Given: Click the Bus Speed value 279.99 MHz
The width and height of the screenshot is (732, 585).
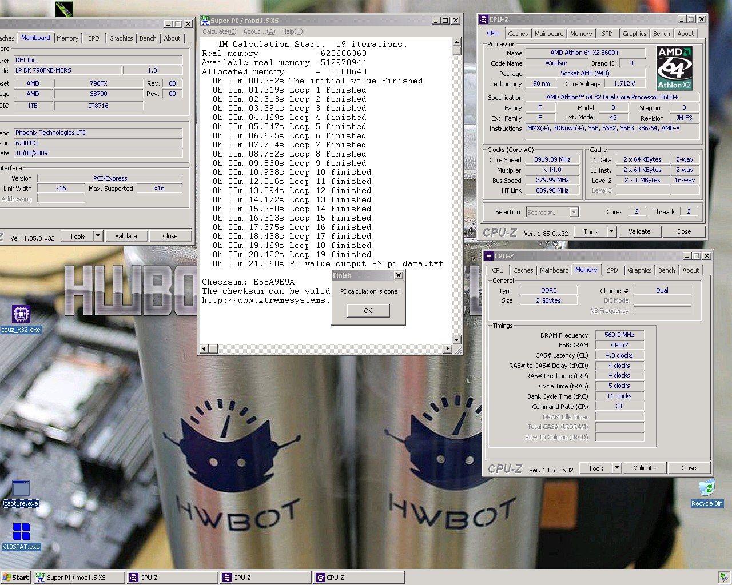Looking at the screenshot, I should click(x=552, y=180).
